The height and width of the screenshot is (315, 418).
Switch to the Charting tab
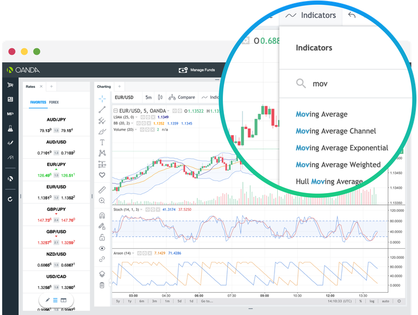104,87
